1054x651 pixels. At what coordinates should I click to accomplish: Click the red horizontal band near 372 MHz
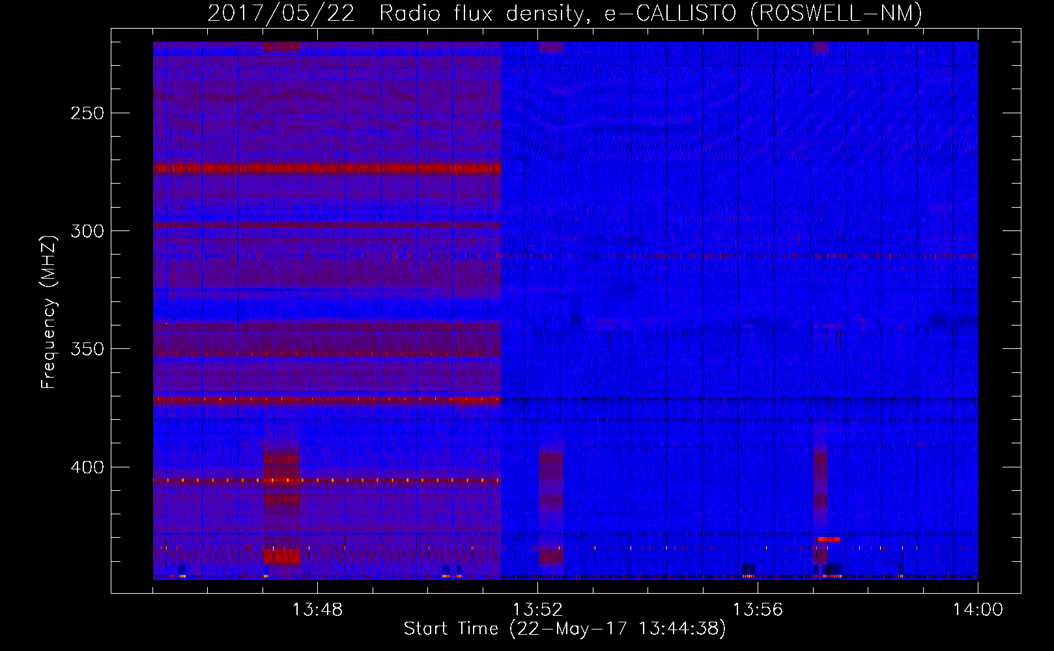click(x=327, y=400)
